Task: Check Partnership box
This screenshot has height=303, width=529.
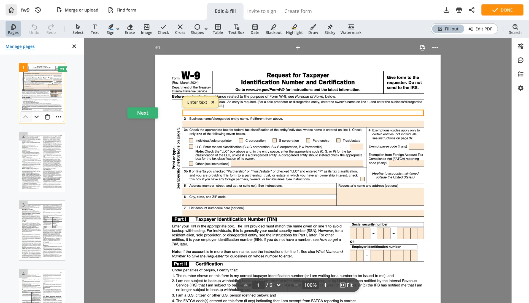Action: [x=308, y=141]
